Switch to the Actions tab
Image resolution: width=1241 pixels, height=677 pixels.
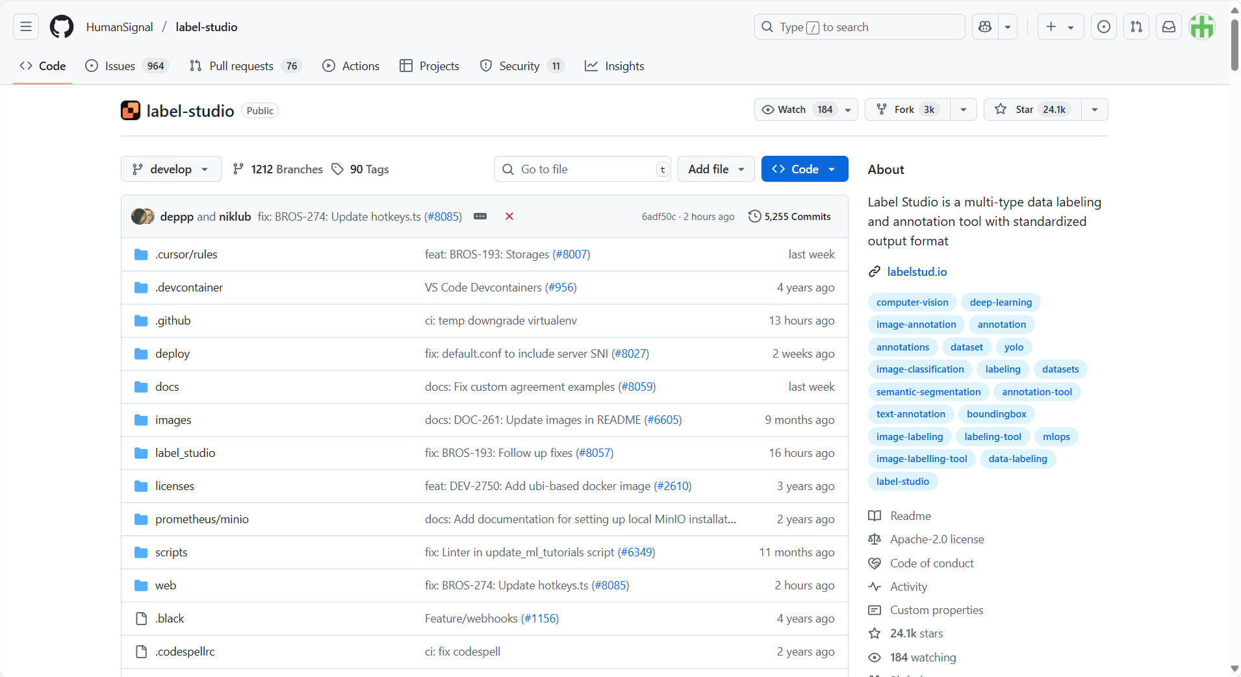(x=351, y=66)
